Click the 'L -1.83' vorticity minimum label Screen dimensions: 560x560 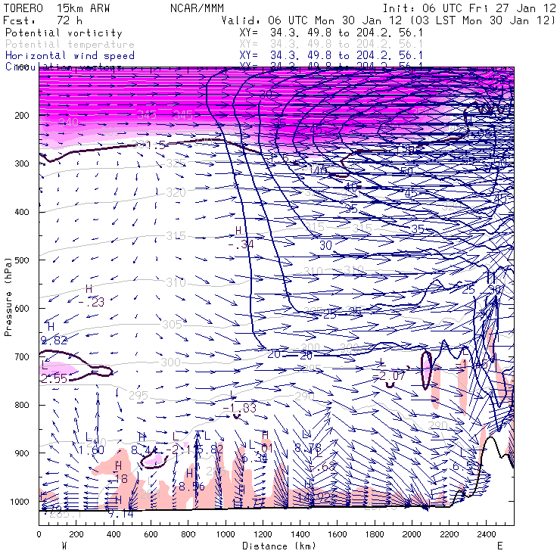pyautogui.click(x=239, y=402)
